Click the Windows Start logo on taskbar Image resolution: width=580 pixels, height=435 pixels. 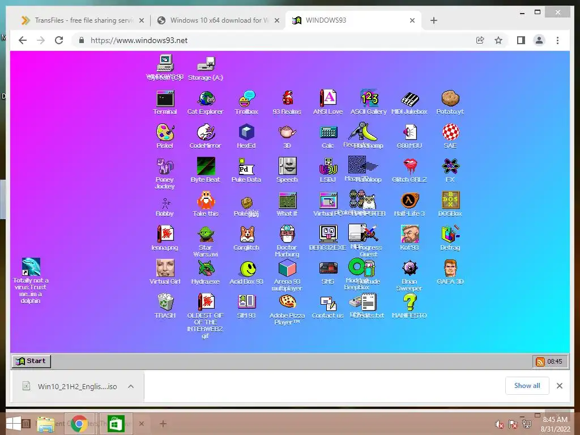coord(13,424)
